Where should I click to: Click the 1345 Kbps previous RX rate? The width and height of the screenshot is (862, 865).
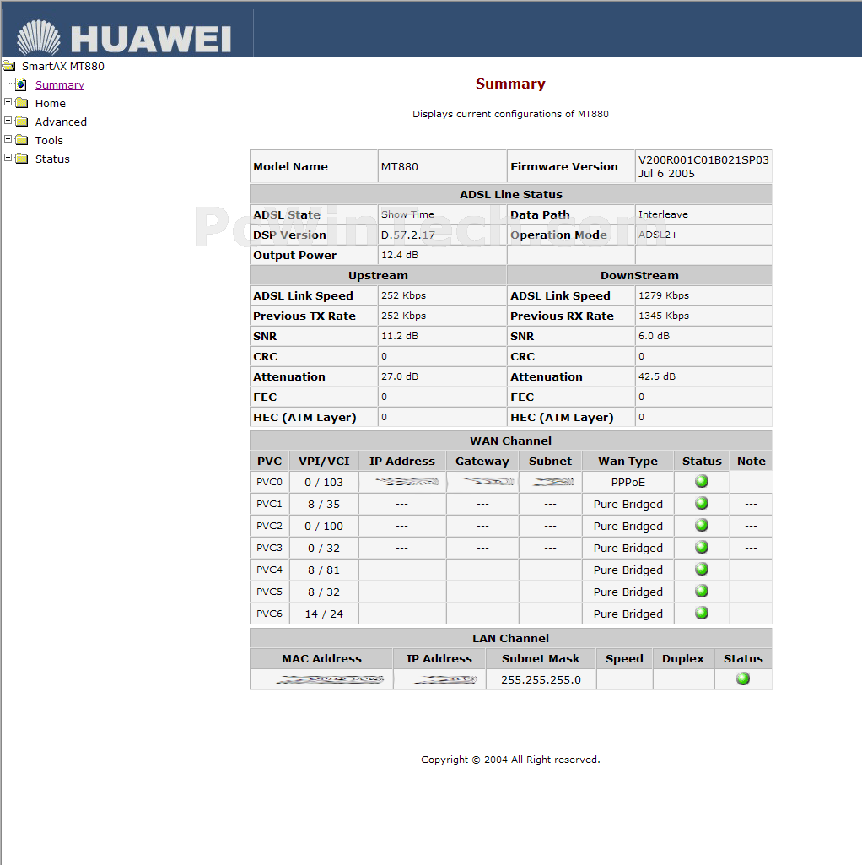coord(664,316)
